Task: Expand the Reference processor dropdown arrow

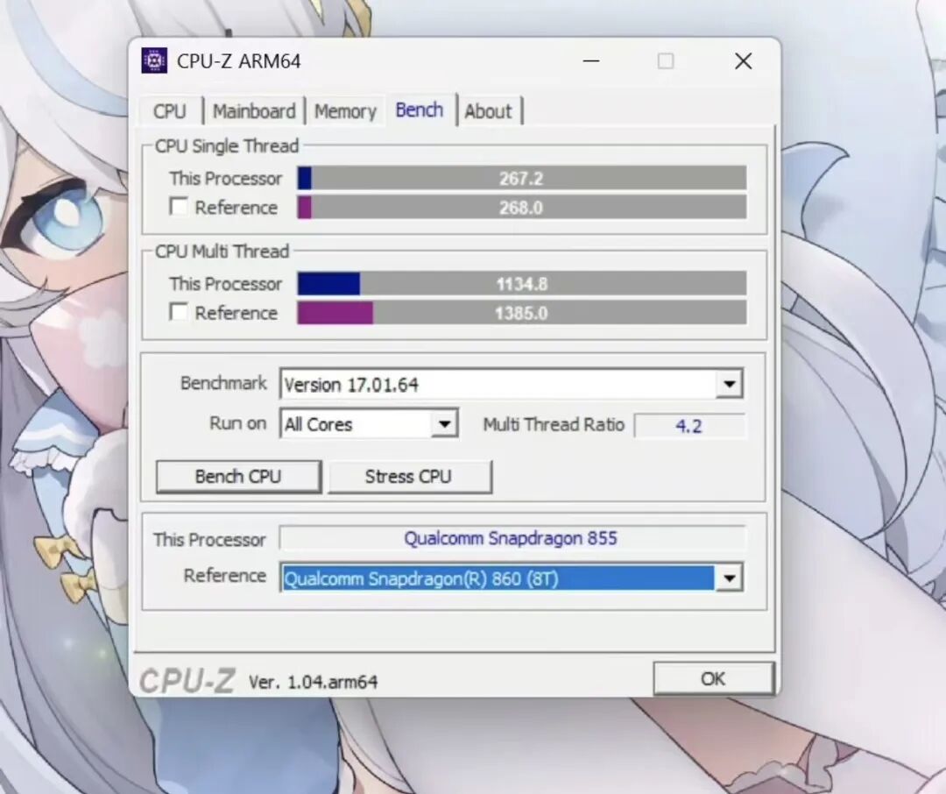Action: pos(729,578)
